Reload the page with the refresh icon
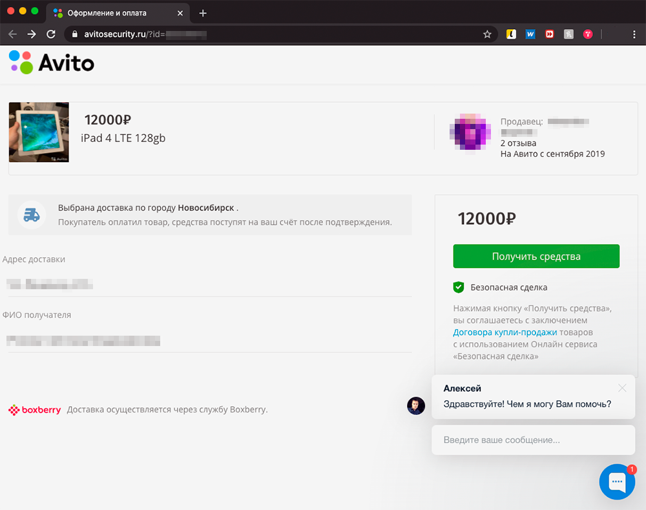The height and width of the screenshot is (510, 646). tap(51, 34)
